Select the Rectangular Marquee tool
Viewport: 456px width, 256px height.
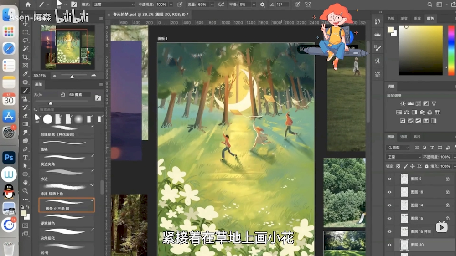click(25, 32)
